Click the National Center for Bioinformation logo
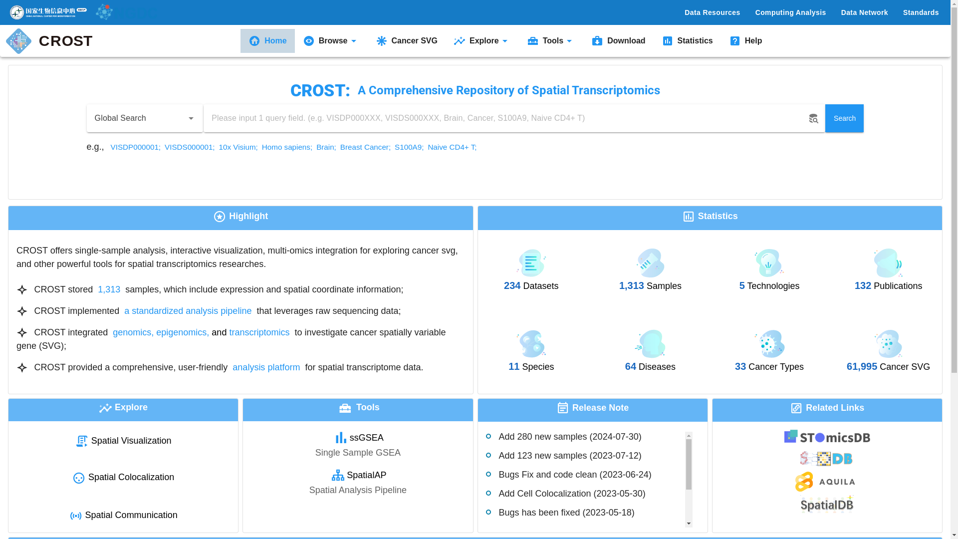Screen dimensions: 958x539 [48, 12]
